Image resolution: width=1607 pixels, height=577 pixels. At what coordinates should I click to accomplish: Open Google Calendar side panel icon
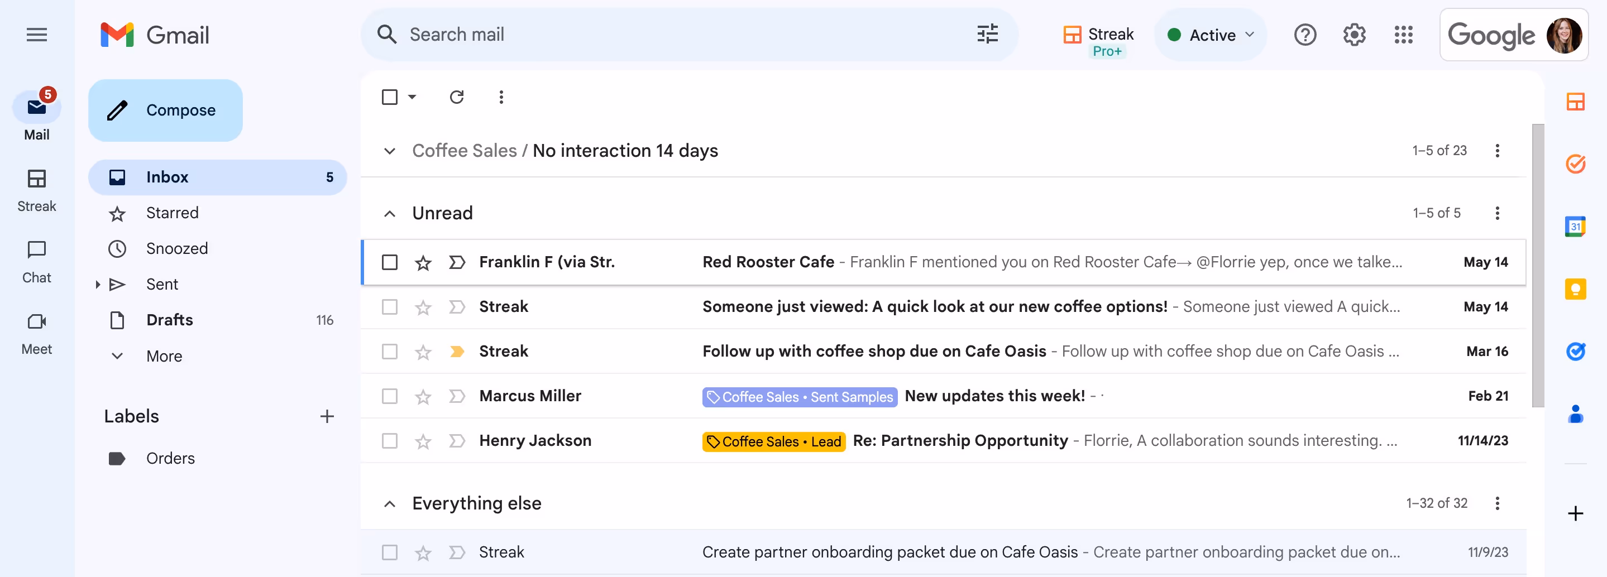tap(1575, 227)
